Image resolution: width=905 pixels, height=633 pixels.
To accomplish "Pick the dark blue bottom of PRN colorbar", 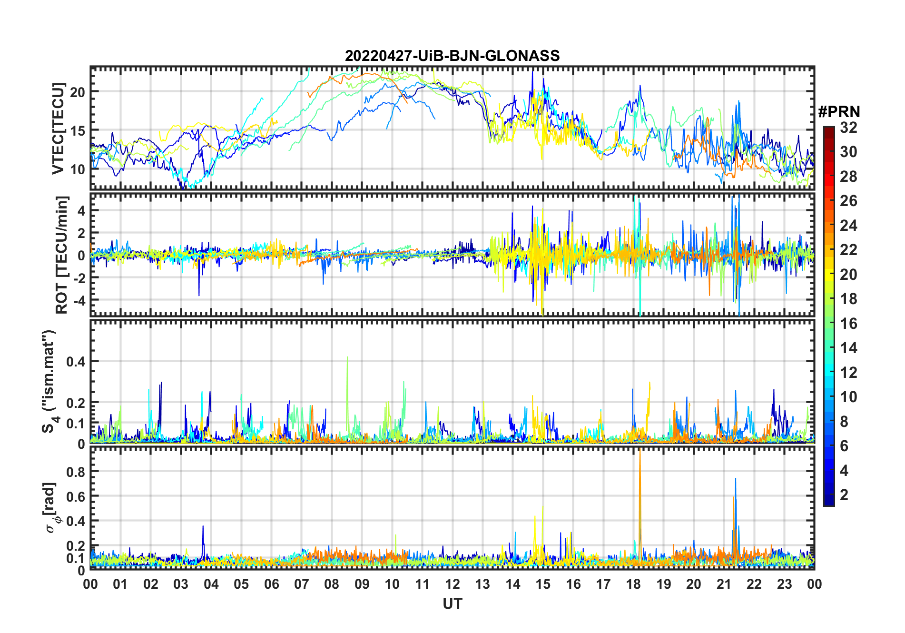I will coord(829,502).
